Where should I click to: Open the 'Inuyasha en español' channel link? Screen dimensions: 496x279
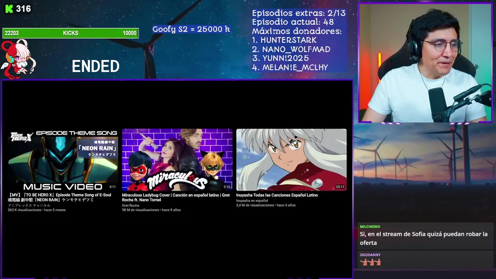[x=252, y=200]
